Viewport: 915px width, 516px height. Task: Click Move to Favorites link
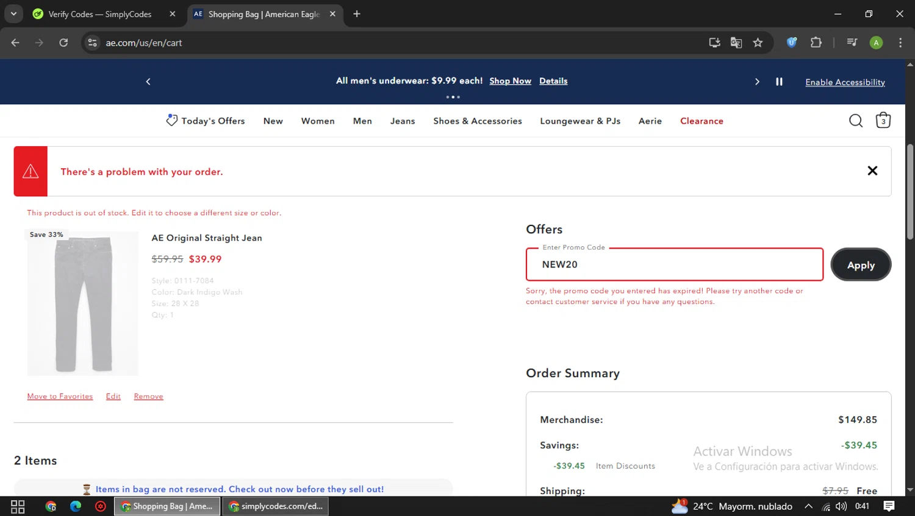(60, 396)
